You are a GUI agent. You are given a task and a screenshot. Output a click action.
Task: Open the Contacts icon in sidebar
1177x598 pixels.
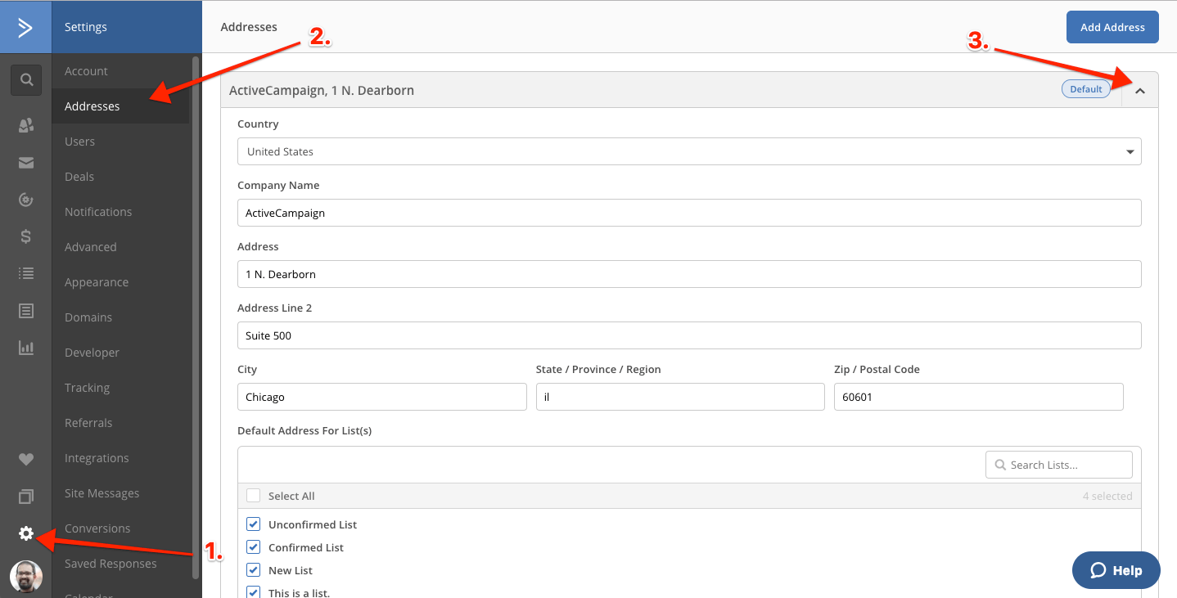click(26, 125)
